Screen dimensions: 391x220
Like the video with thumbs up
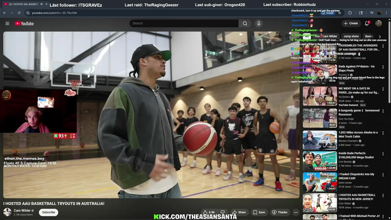(209, 212)
